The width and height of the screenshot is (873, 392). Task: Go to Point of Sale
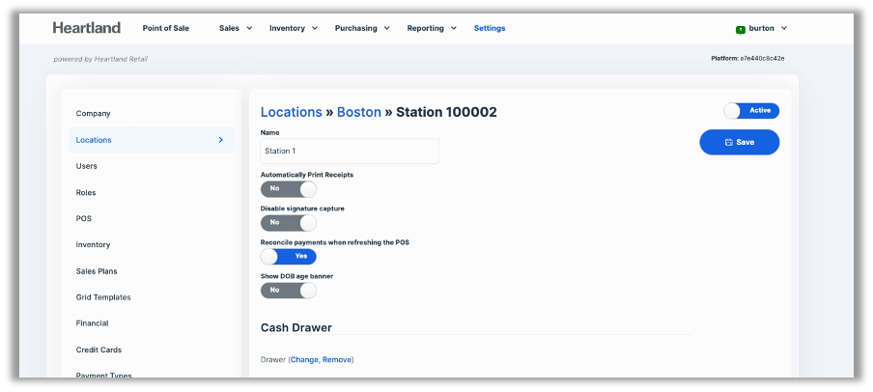[x=166, y=28]
